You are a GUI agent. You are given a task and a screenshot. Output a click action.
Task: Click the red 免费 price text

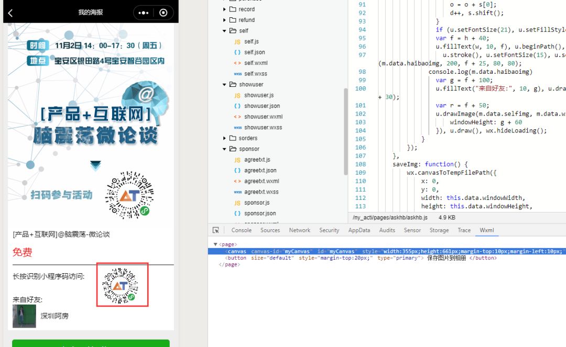click(23, 252)
